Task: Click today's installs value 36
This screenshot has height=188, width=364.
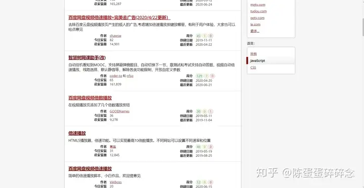Action: pyautogui.click(x=111, y=115)
